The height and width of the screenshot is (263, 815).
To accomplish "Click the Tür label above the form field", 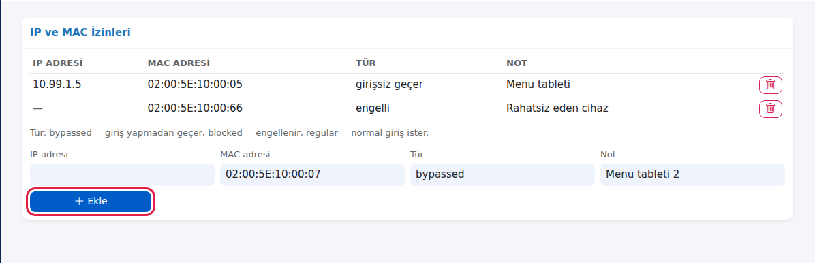I will pos(417,155).
